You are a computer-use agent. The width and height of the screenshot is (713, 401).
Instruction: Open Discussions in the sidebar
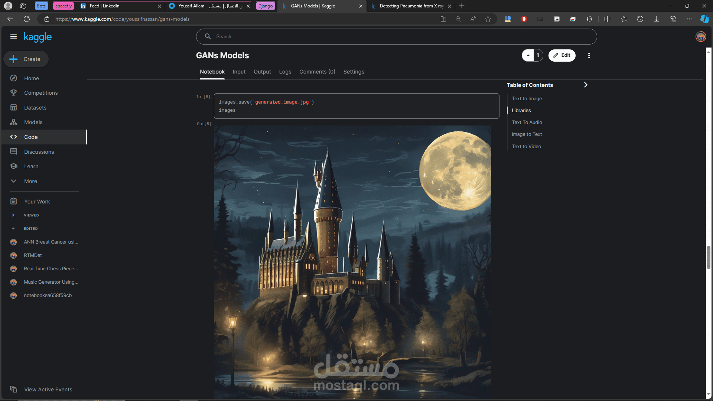pos(39,152)
